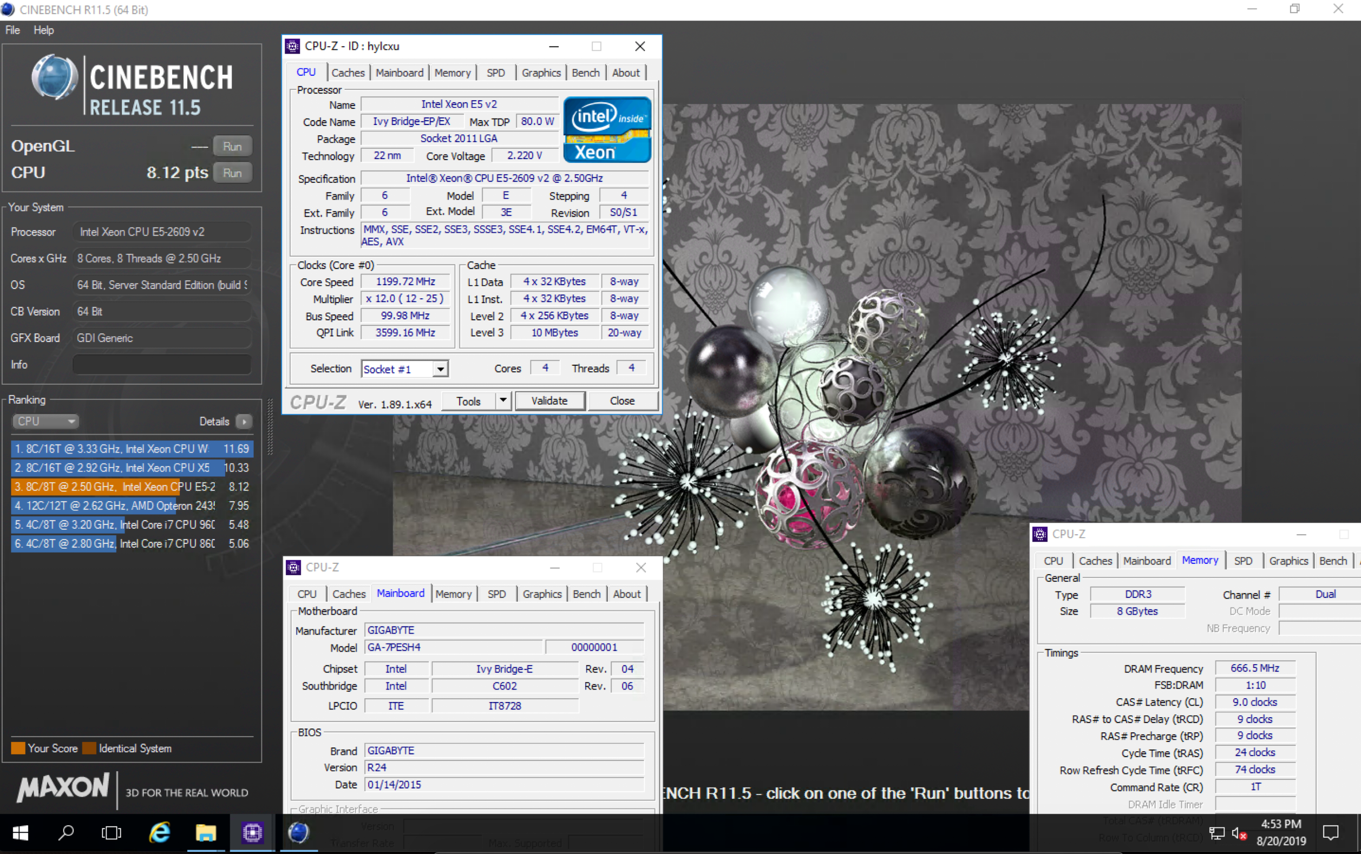This screenshot has width=1361, height=854.
Task: Select ranking row 6 Core i7 2.80 GHz
Action: [132, 544]
